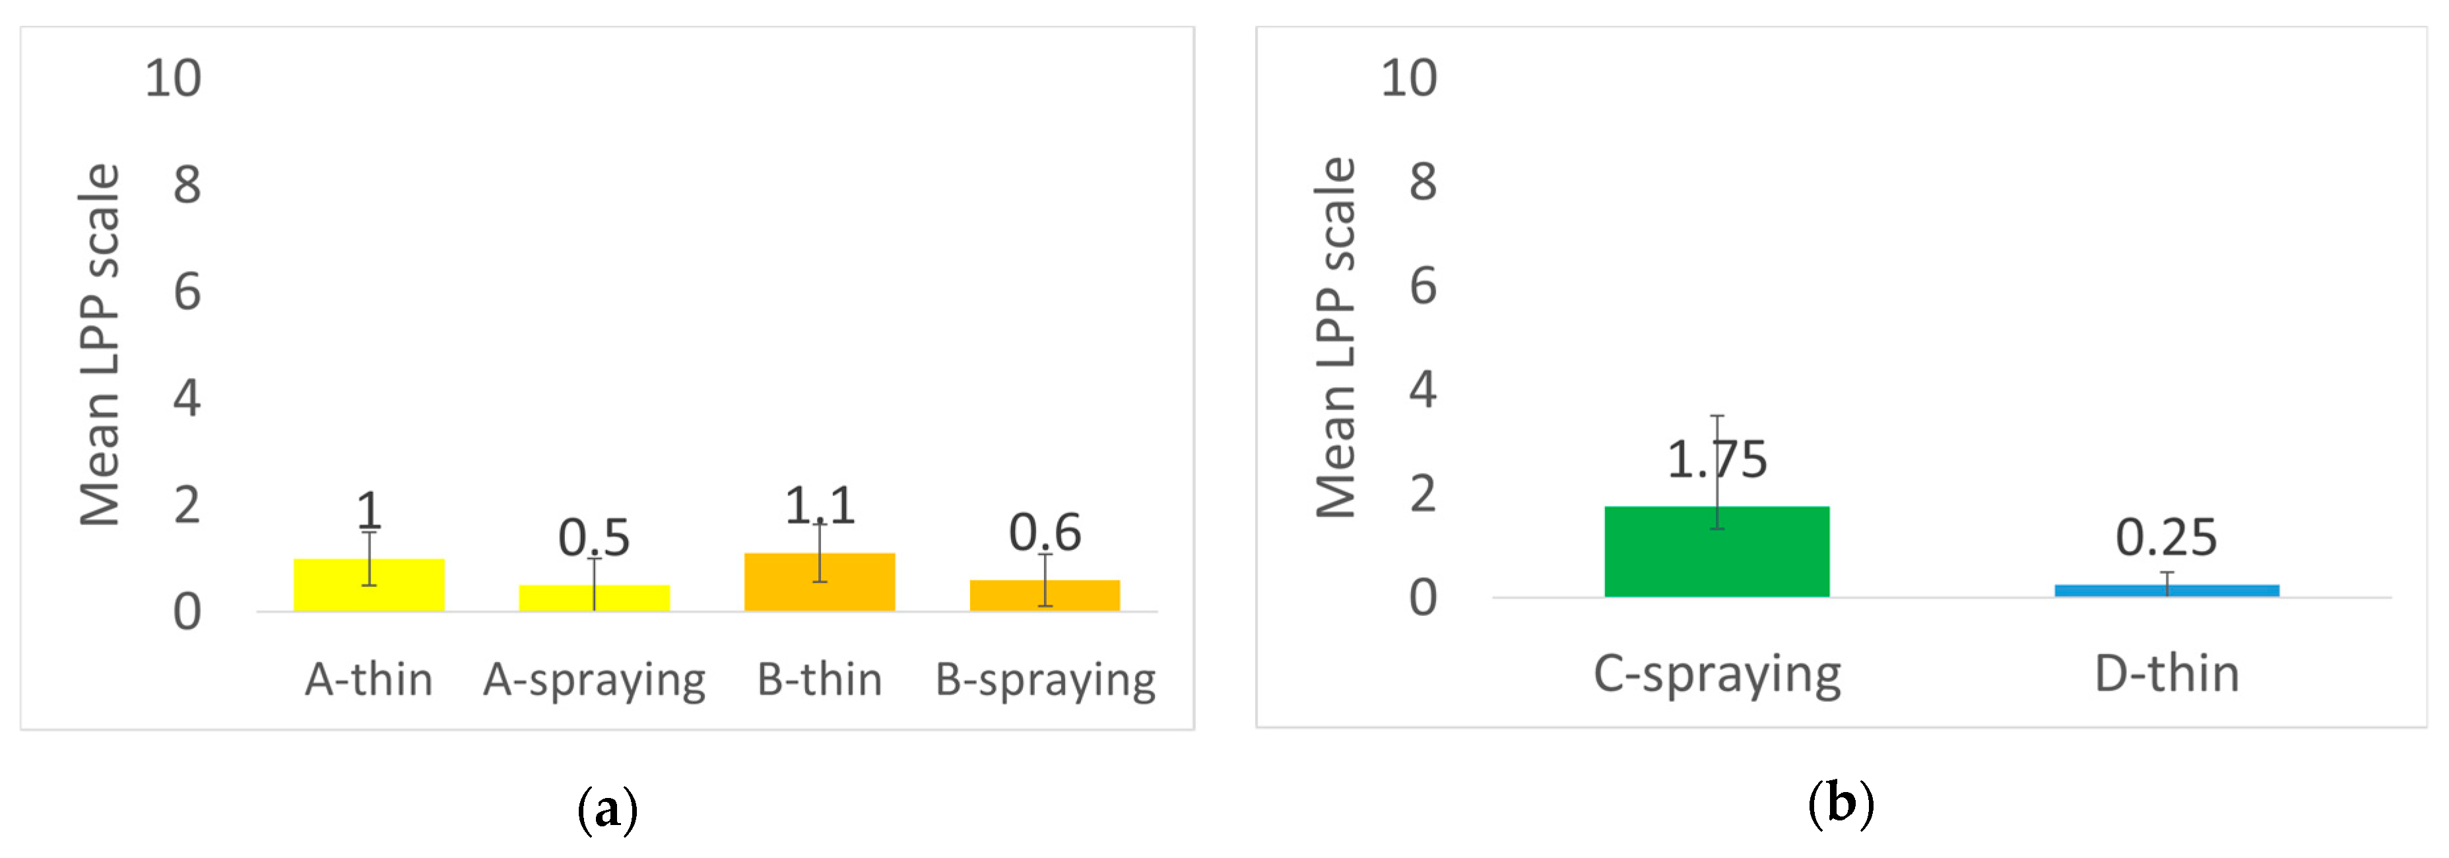Click the D-thin axis label

pyautogui.click(x=2167, y=673)
